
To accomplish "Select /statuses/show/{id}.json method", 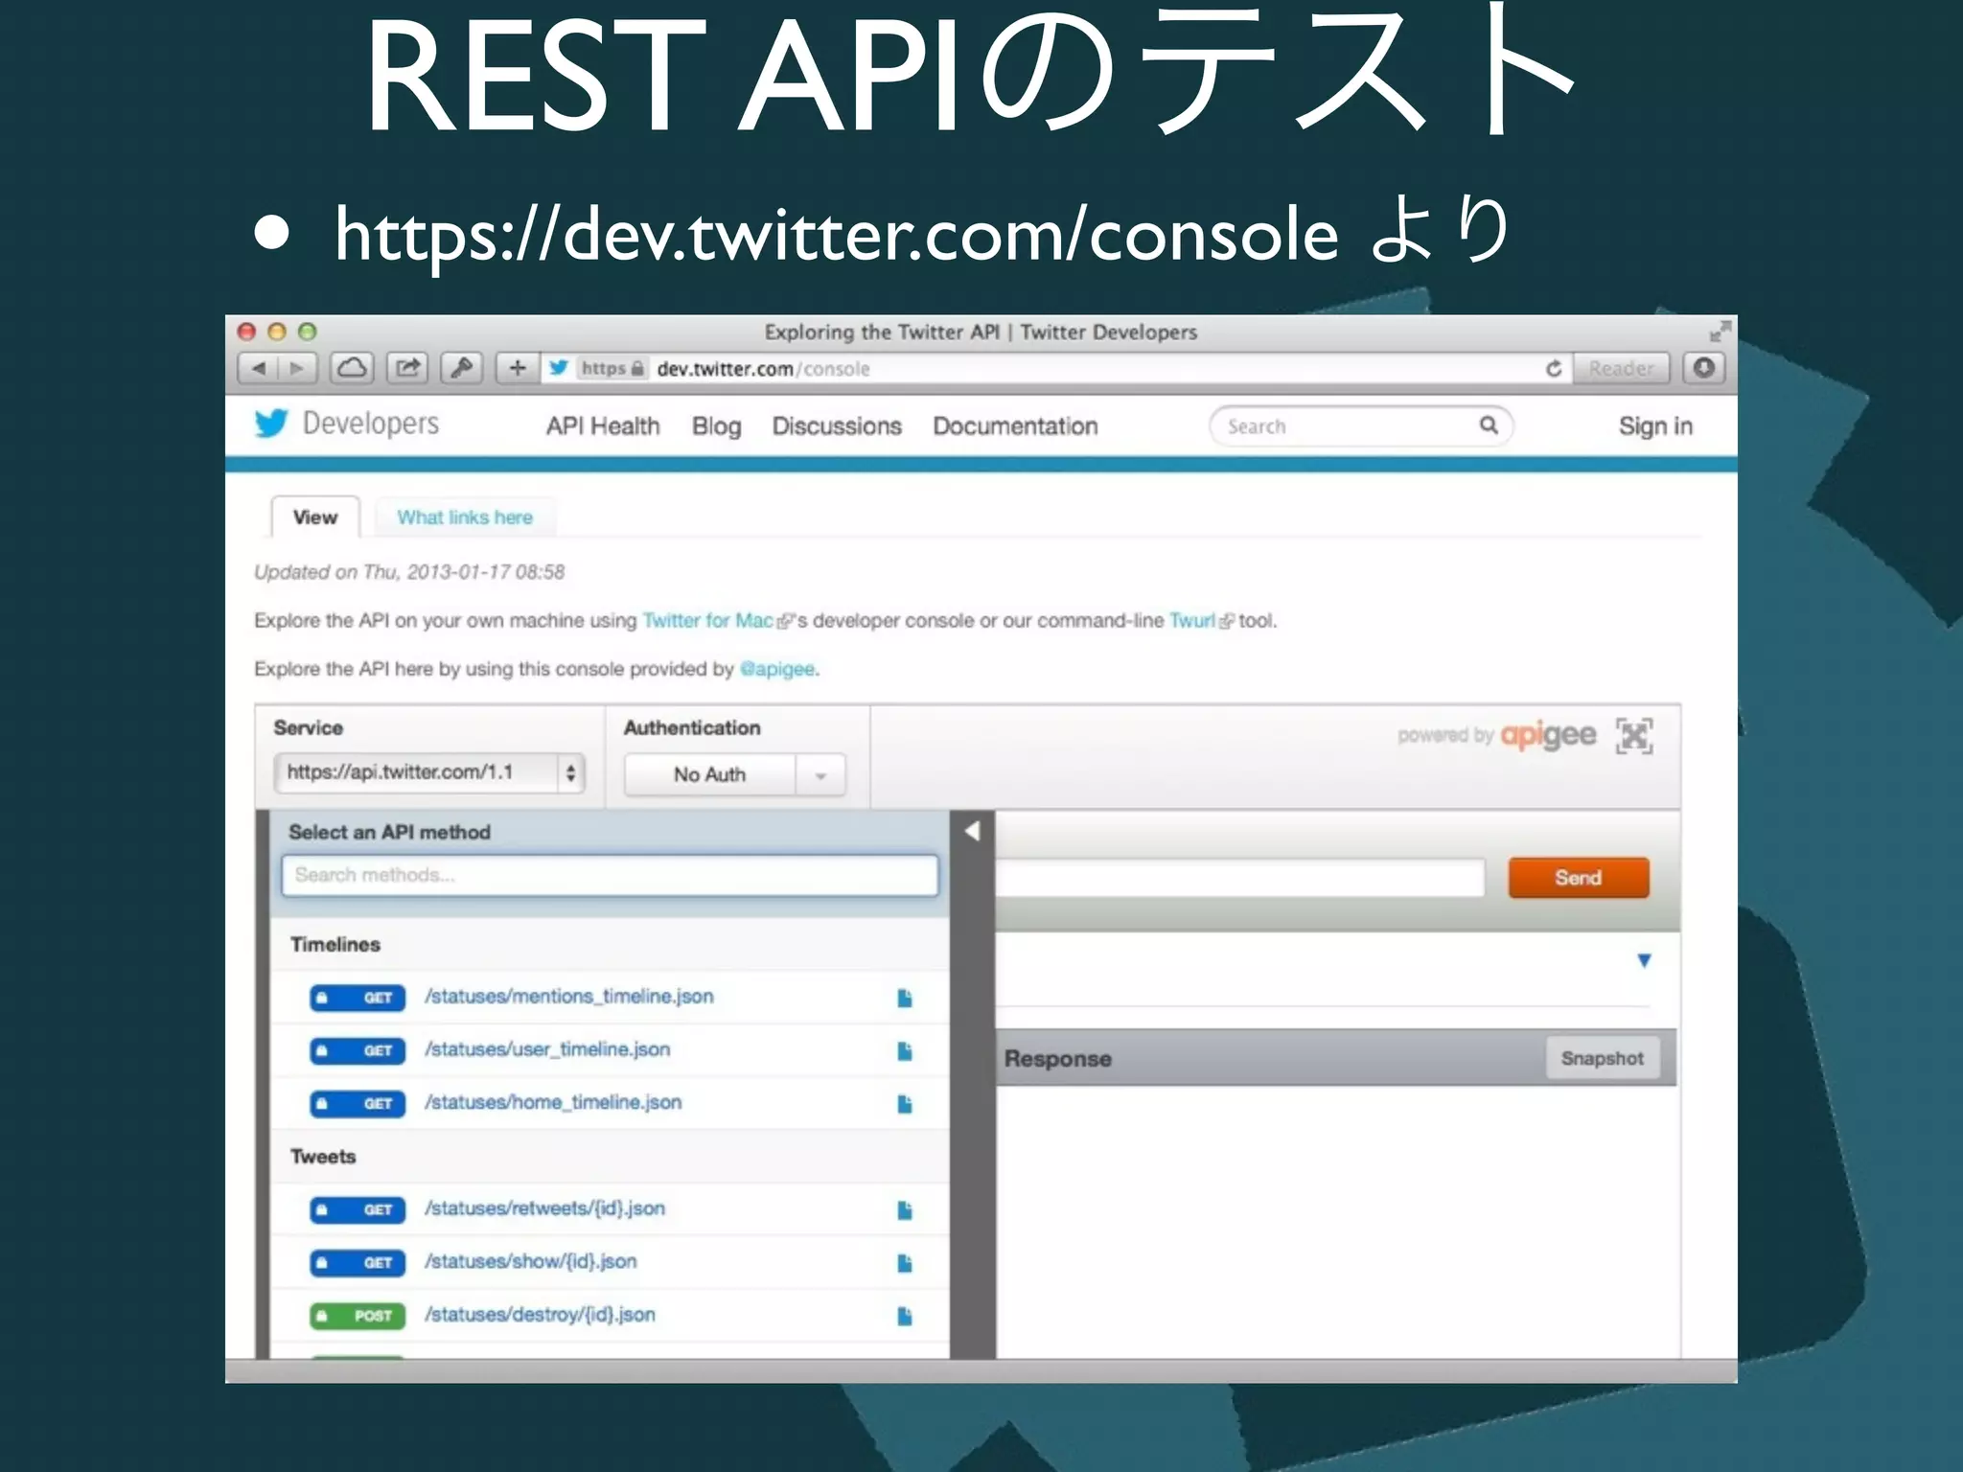I will 530,1261.
